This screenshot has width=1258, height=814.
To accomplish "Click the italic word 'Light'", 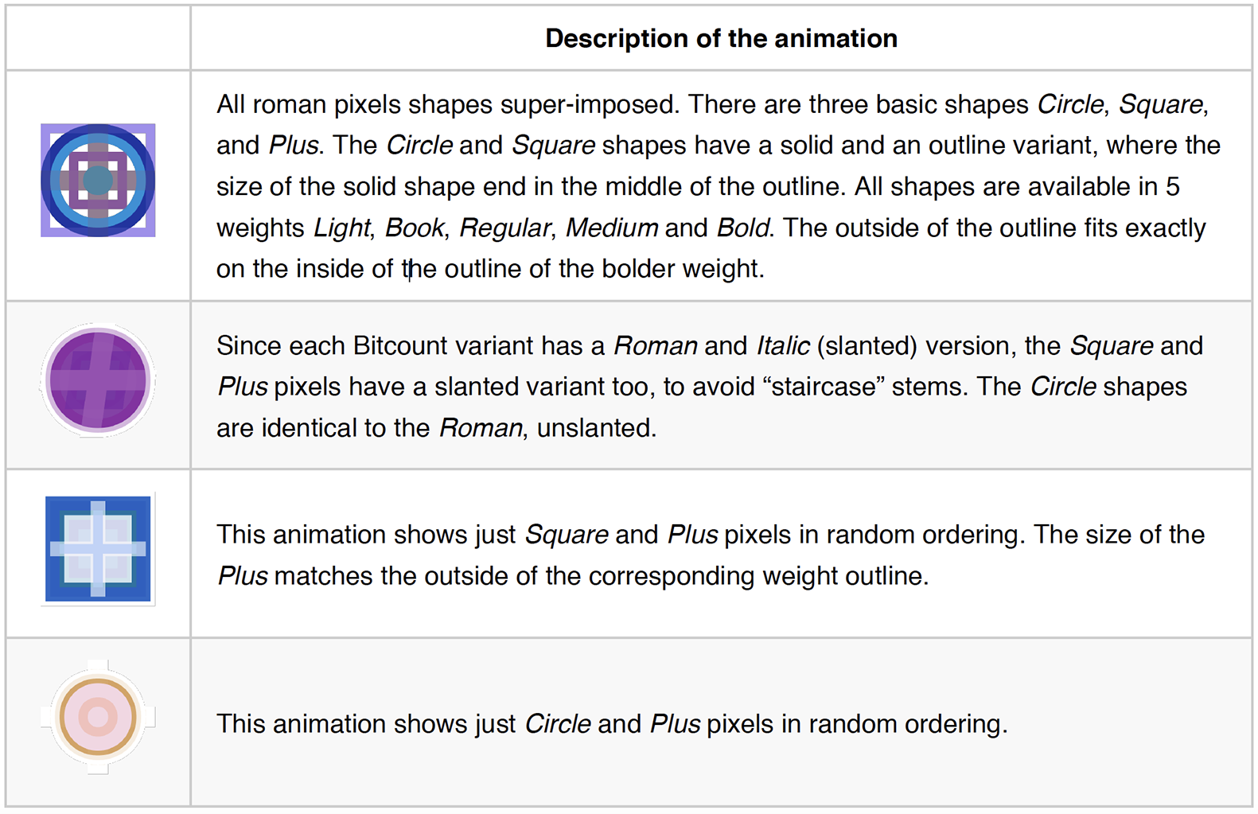I will point(341,228).
